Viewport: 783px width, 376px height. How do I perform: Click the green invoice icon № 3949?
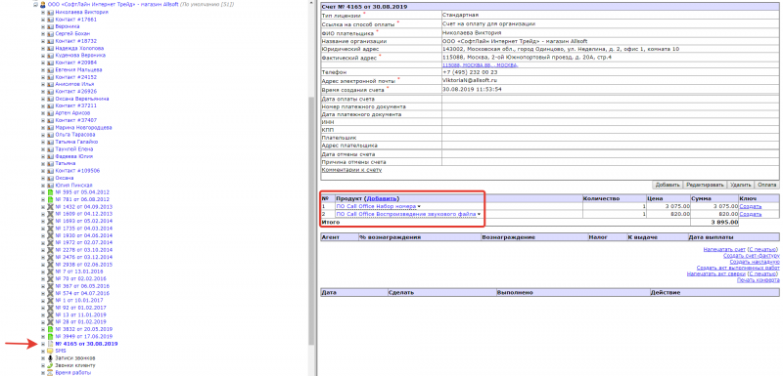tap(50, 337)
